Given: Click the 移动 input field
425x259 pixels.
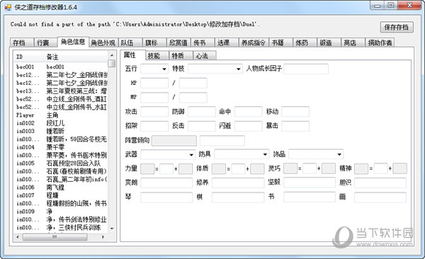Looking at the screenshot, I should 295,111.
